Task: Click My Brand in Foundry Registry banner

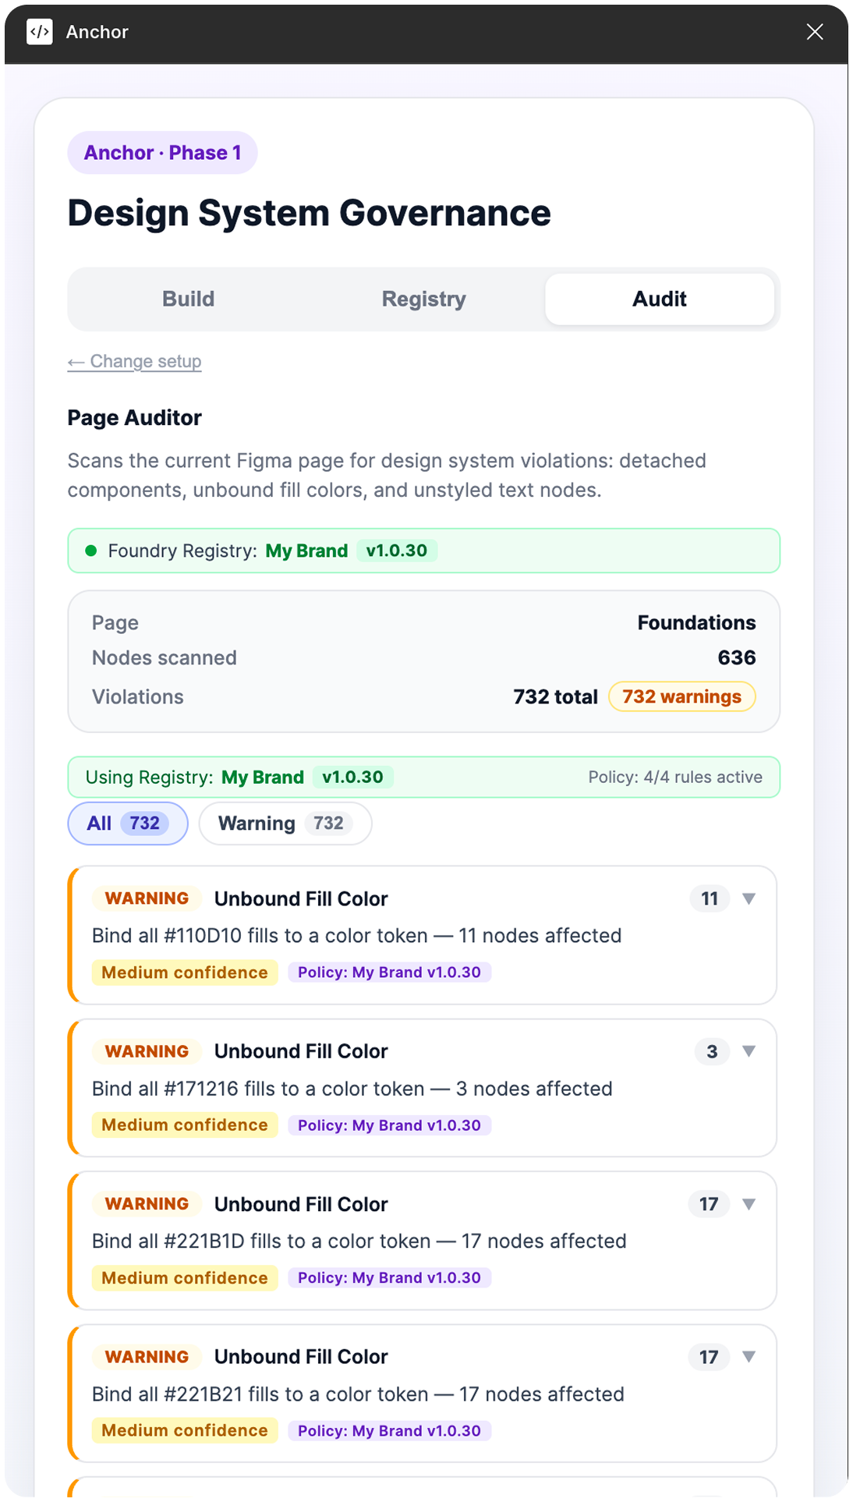Action: tap(307, 551)
